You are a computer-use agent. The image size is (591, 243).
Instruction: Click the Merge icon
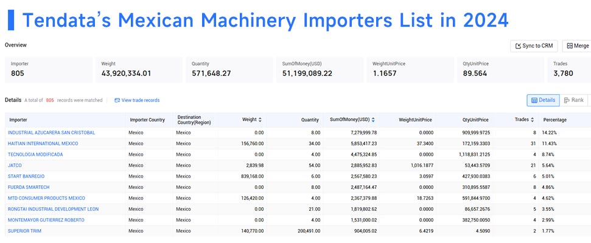(570, 46)
